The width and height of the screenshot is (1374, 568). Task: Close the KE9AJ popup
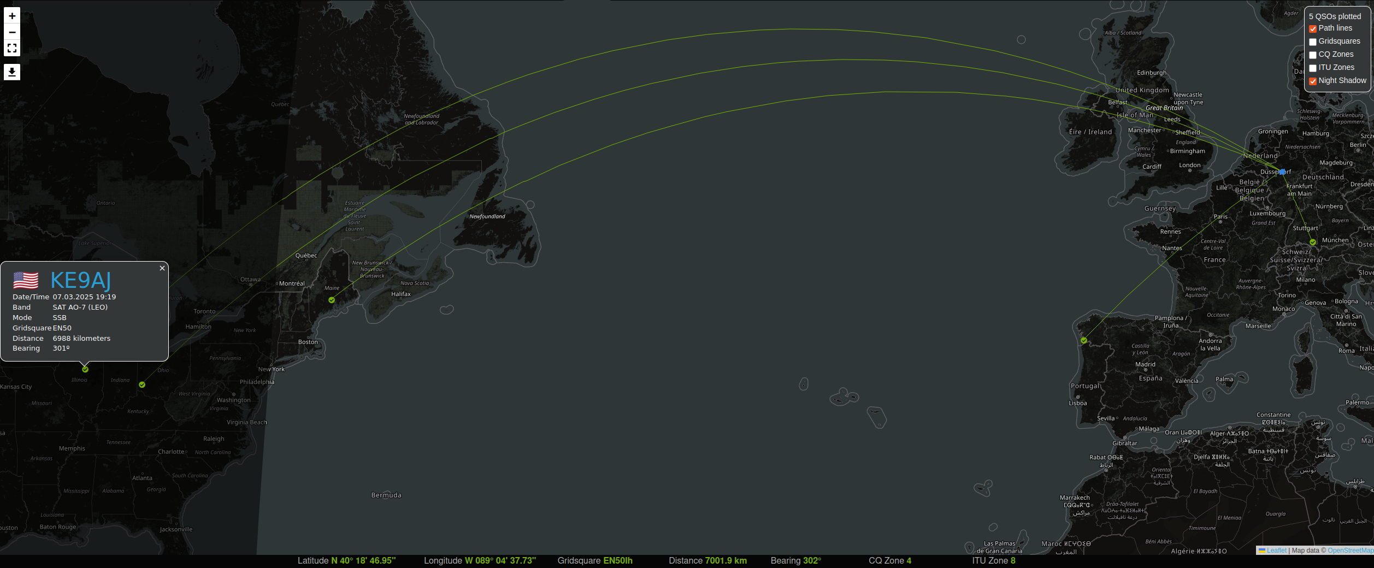pyautogui.click(x=162, y=268)
